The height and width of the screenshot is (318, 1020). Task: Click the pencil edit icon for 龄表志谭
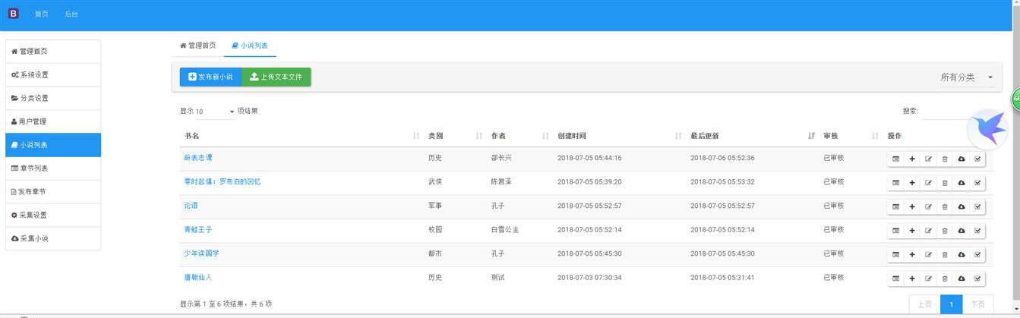(x=928, y=159)
